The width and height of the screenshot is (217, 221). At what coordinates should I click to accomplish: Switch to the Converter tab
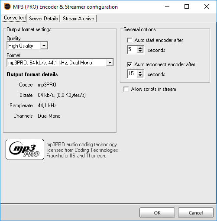click(14, 18)
